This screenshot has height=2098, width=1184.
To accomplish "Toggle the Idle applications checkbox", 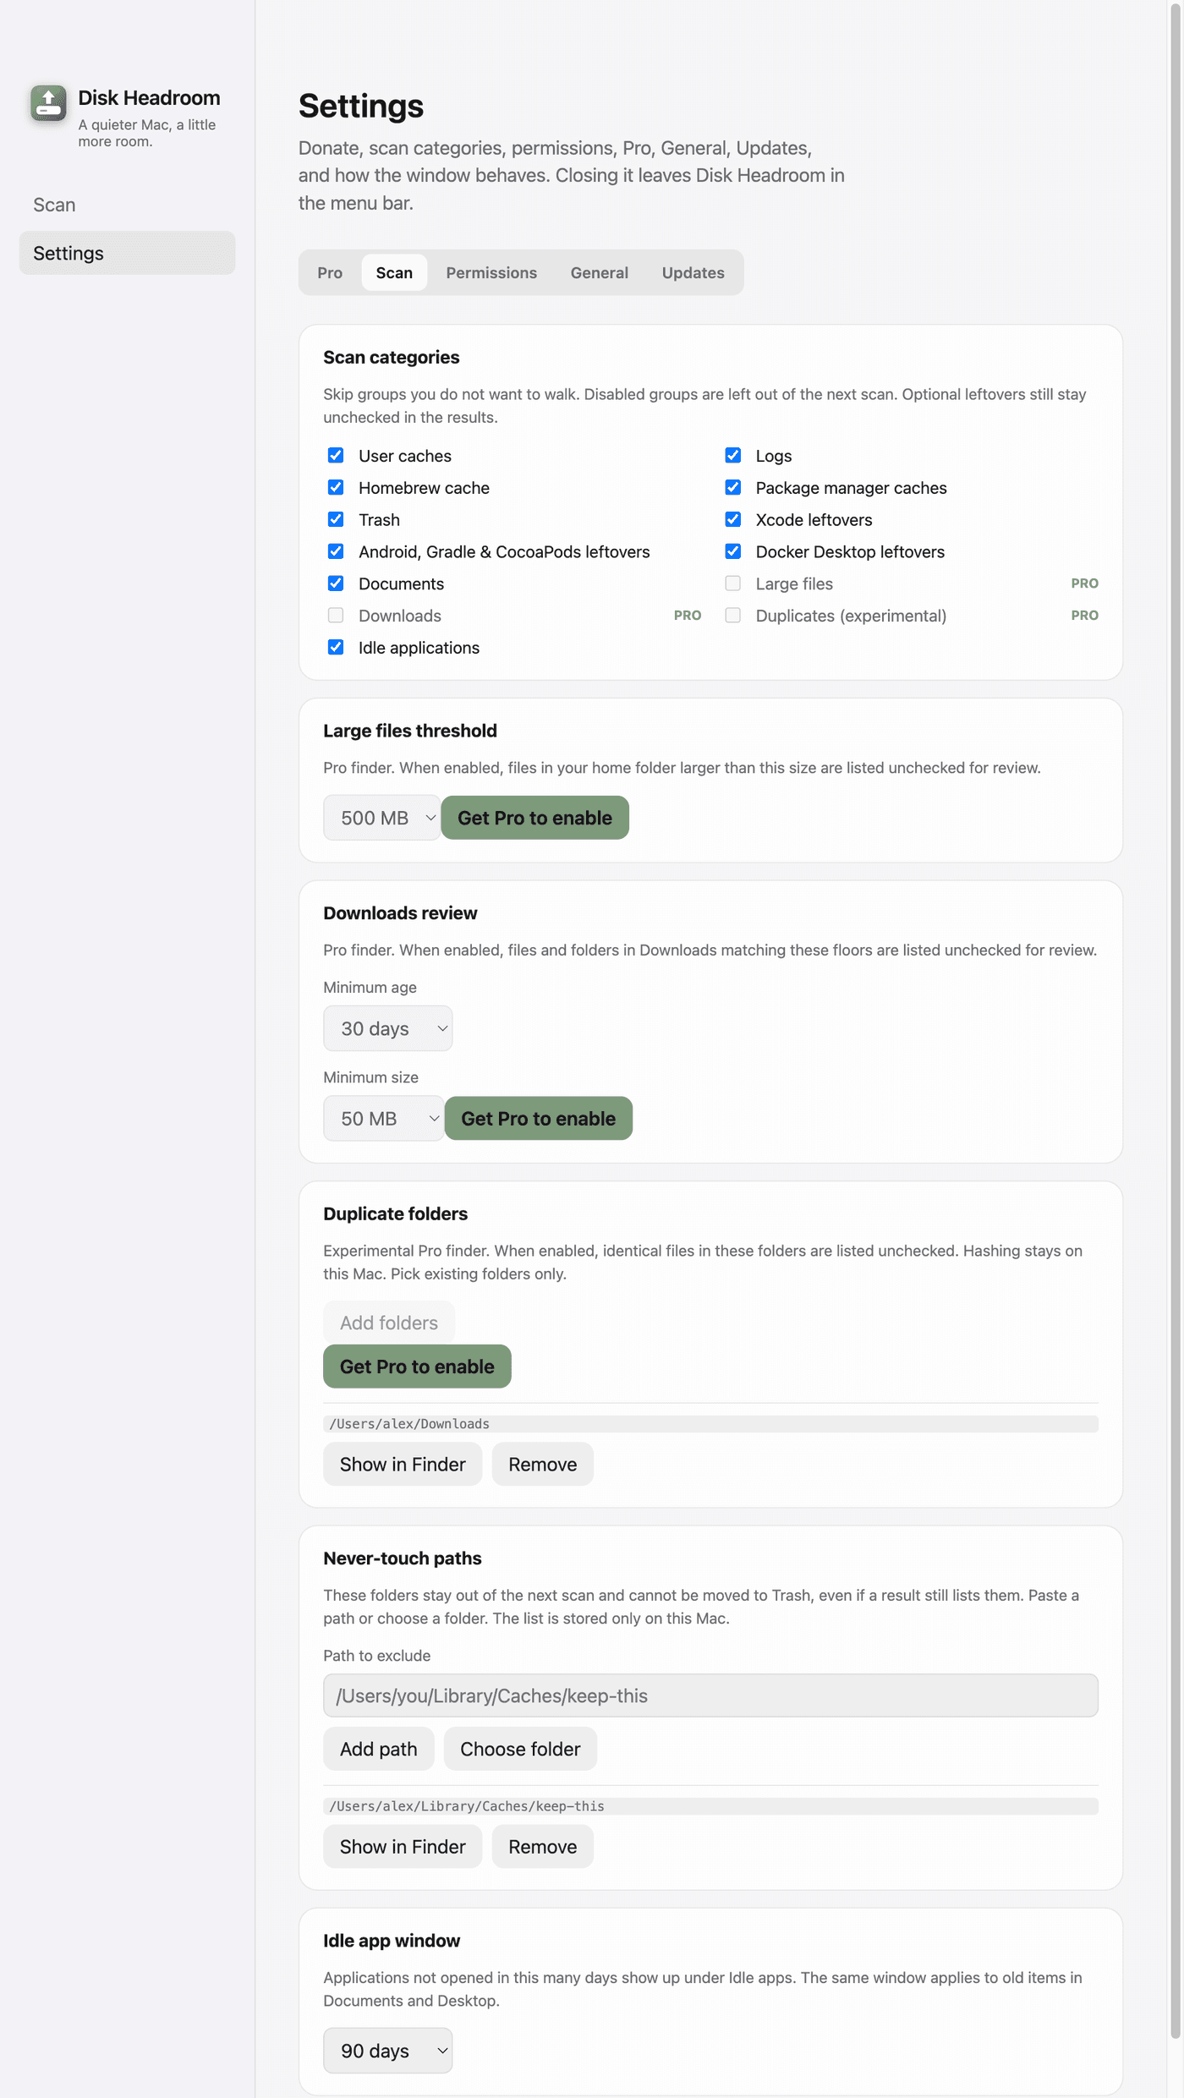I will coord(336,648).
